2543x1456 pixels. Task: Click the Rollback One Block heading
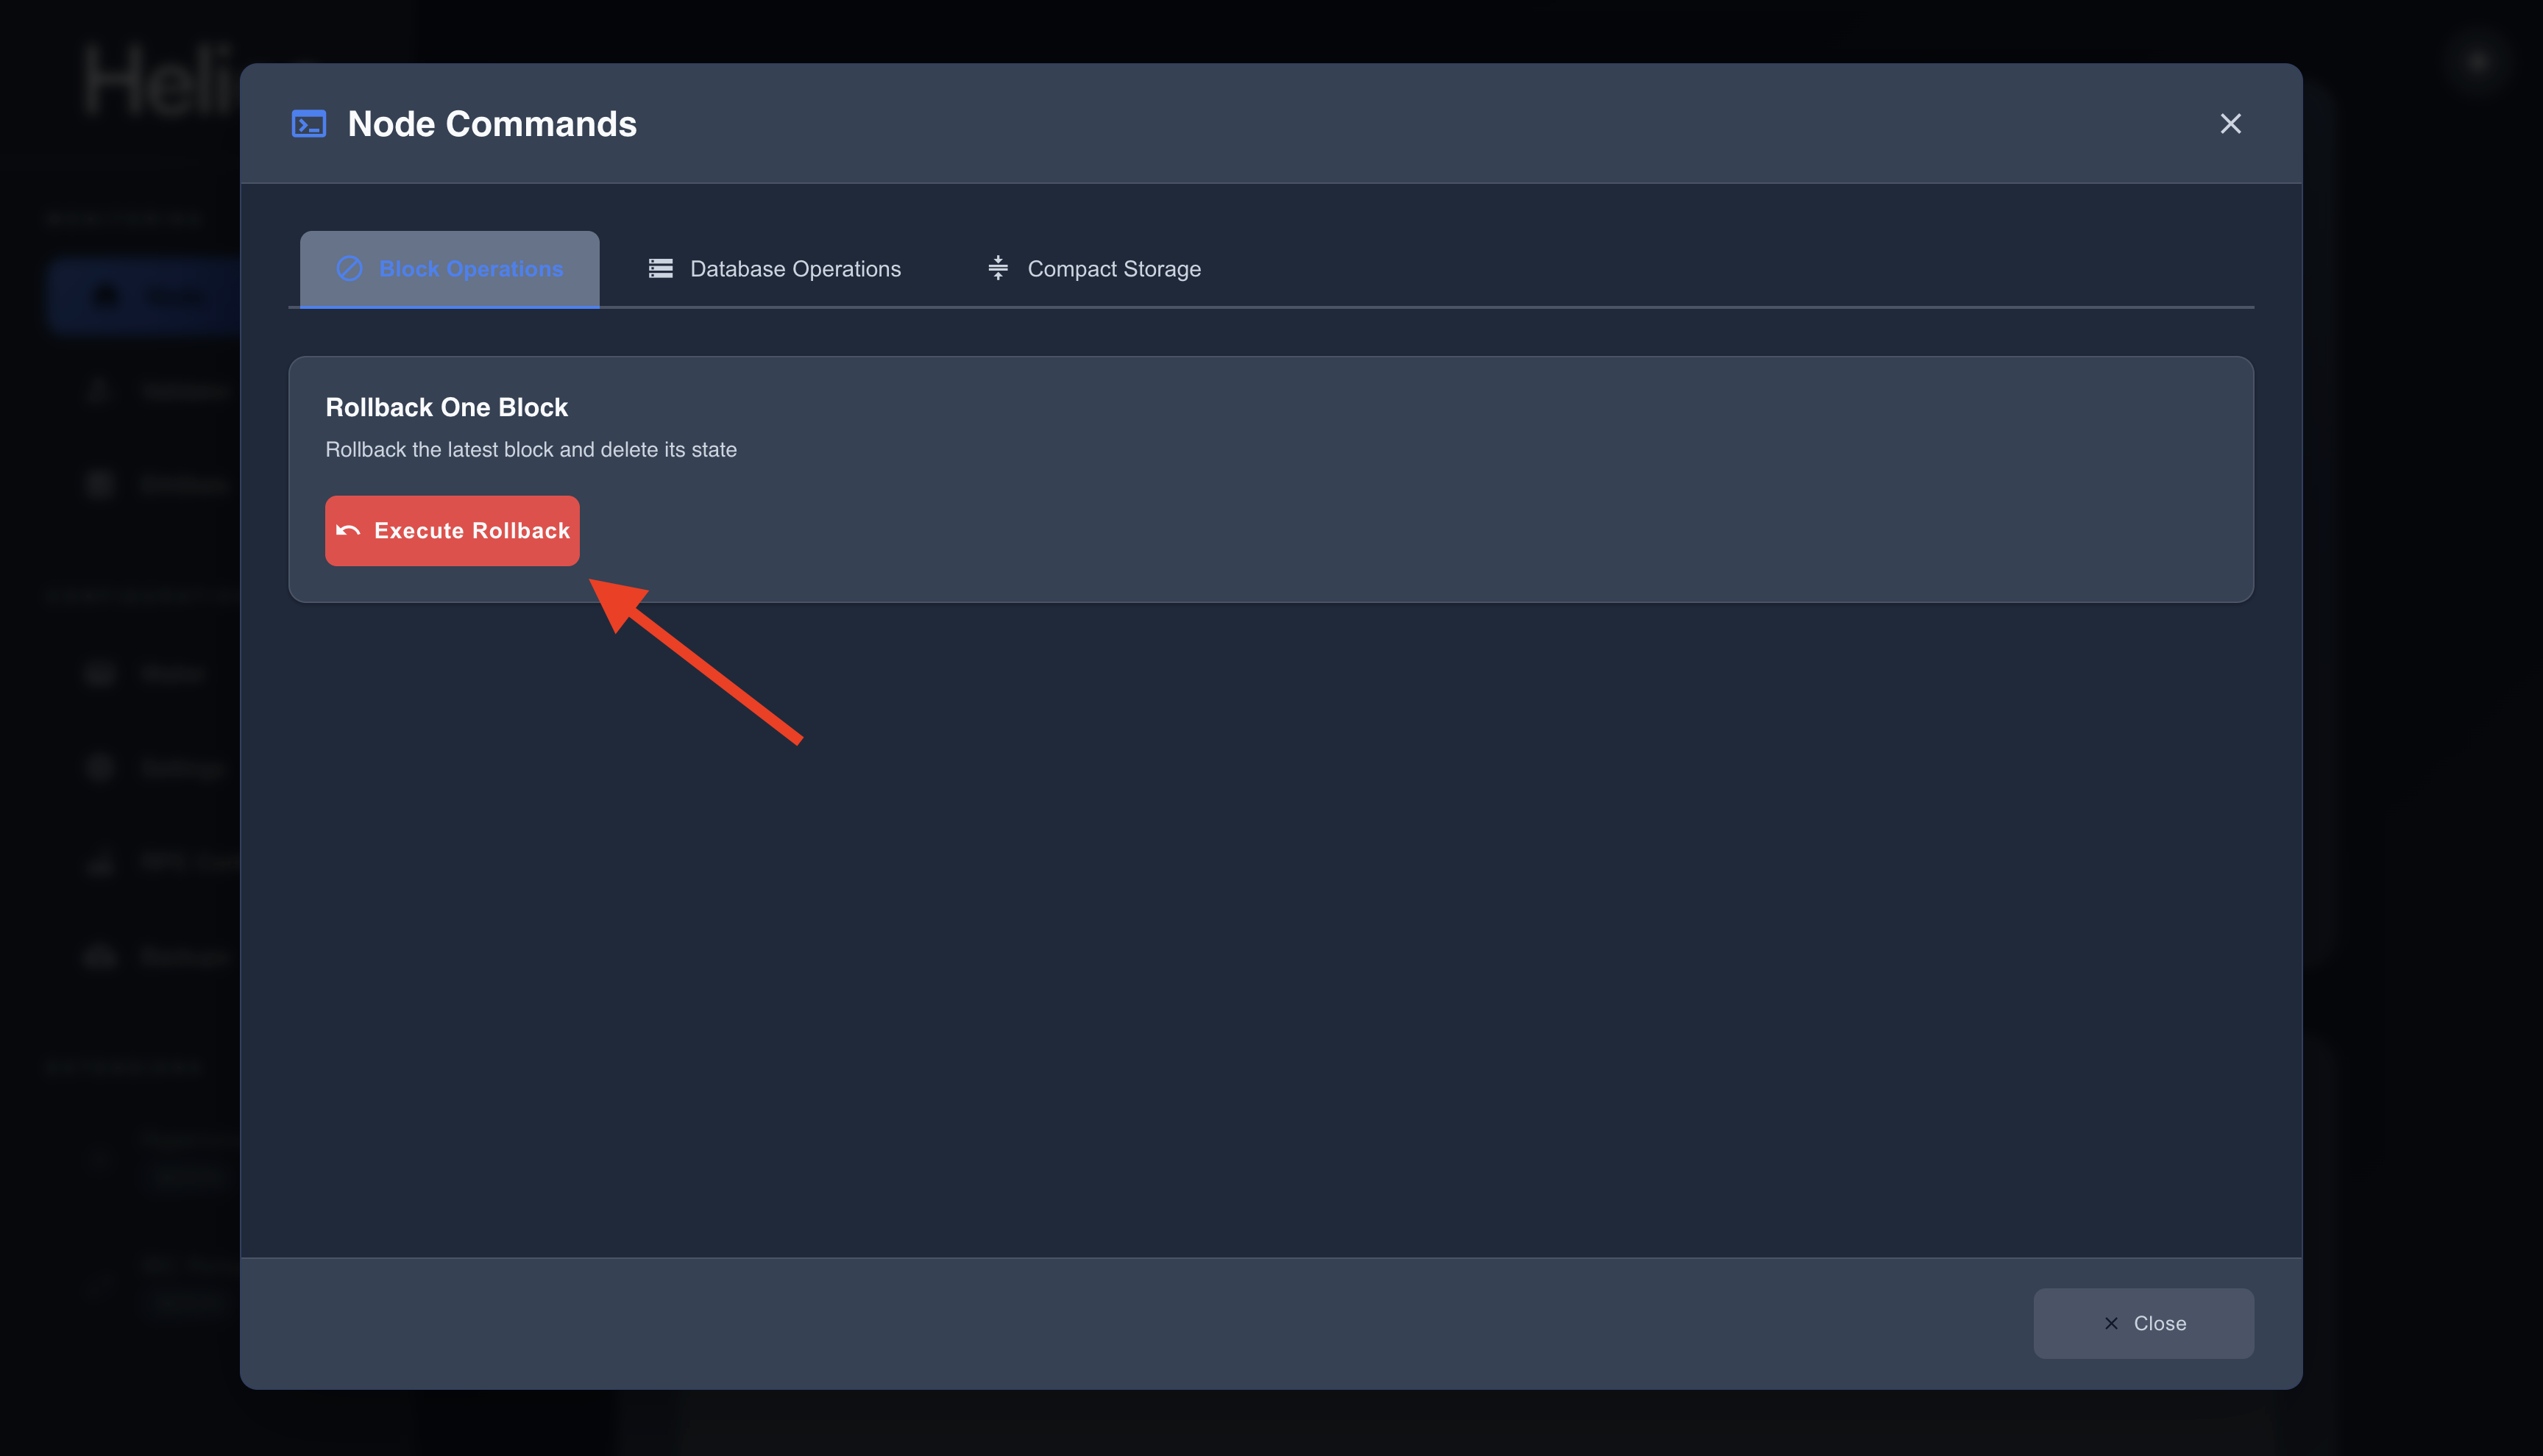[x=446, y=407]
